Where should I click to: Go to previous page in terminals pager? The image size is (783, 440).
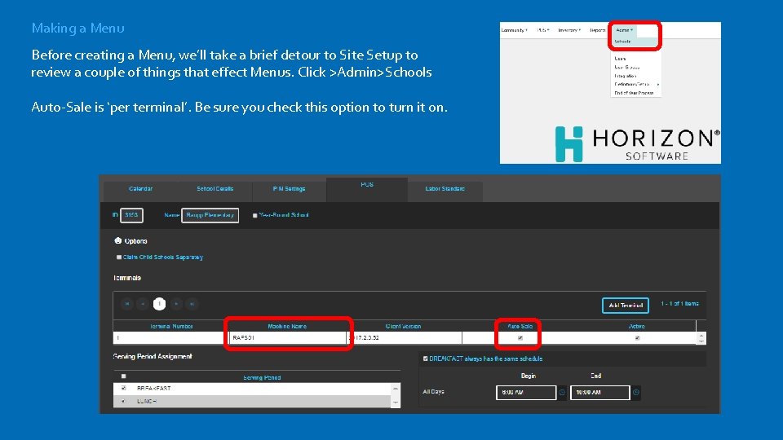point(143,304)
